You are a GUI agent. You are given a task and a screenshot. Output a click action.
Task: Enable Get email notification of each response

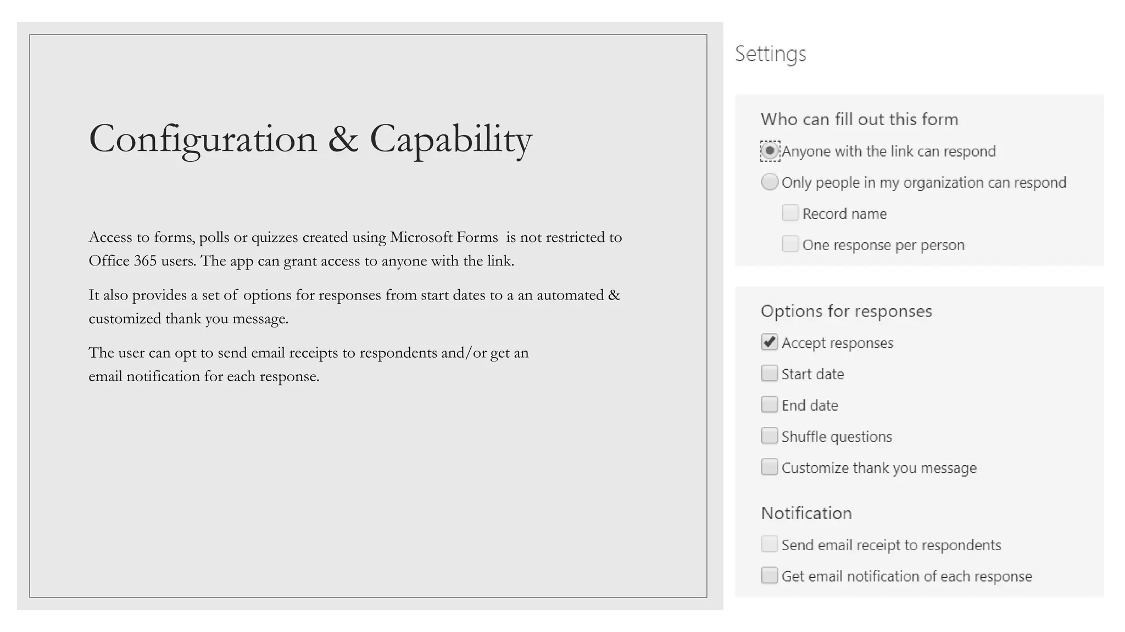pos(770,575)
